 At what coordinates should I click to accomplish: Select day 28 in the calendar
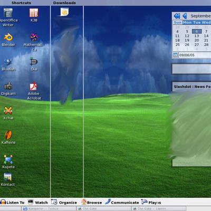206,45
